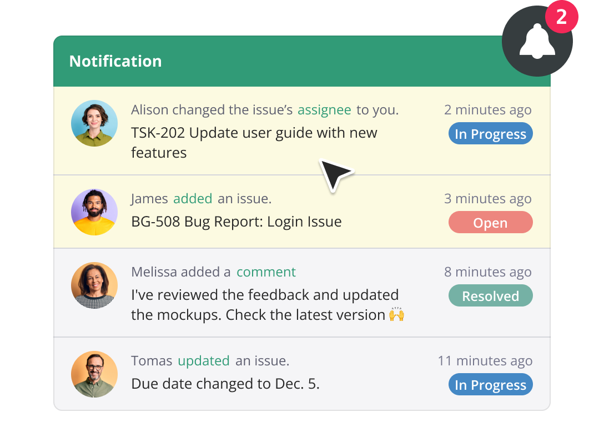Viewport: 604px width, 422px height.
Task: Click the Notification panel header title
Action: 115,61
